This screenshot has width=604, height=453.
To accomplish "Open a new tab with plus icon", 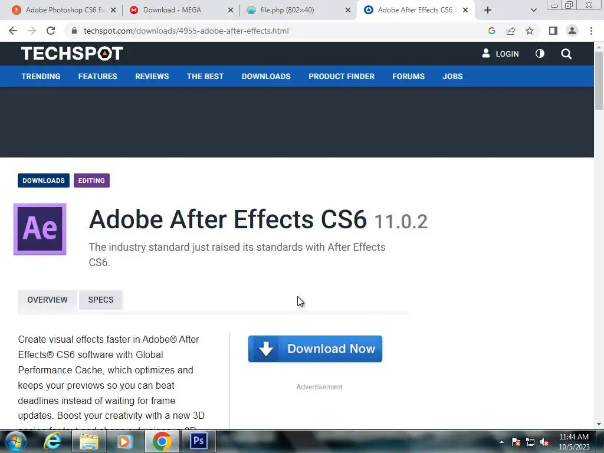I will click(488, 10).
